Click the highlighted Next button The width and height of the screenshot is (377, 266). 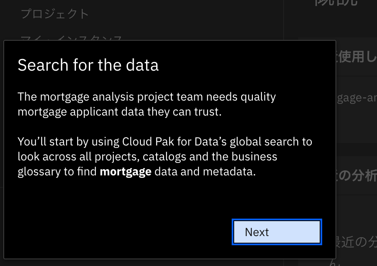[277, 232]
